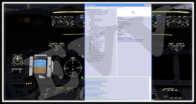This screenshot has height=104, width=196.
Task: Click channel icon of EZEIZA SUPERFICIE
Action: [90, 37]
